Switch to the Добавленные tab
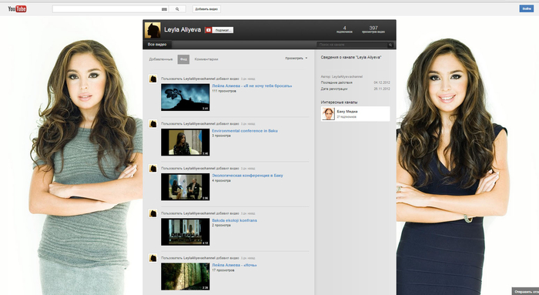 point(161,59)
